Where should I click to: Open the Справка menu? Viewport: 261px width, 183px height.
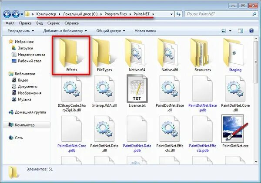click(71, 23)
